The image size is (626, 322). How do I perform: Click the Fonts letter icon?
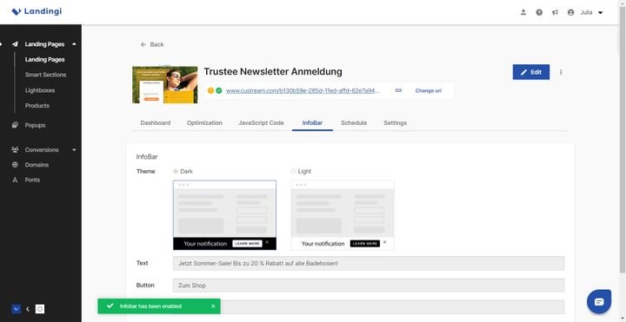pyautogui.click(x=15, y=180)
